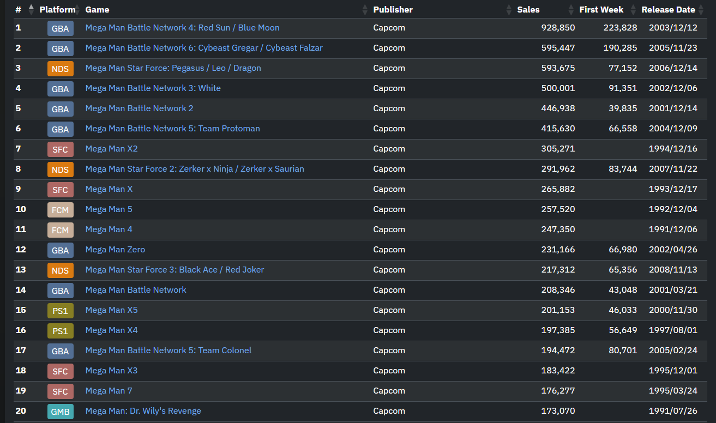The image size is (716, 423).
Task: Follow Star Force 3: Black Ace / Red Joker link
Action: click(175, 270)
